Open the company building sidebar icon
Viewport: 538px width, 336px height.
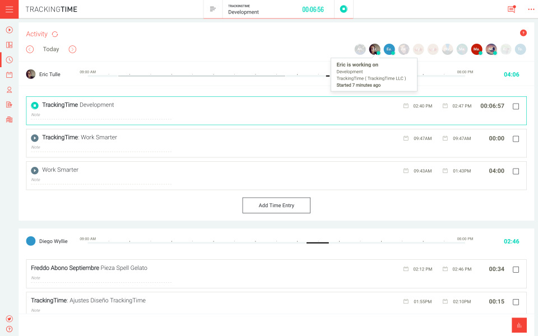click(x=10, y=120)
